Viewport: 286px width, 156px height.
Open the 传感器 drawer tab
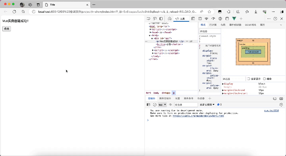point(201,99)
